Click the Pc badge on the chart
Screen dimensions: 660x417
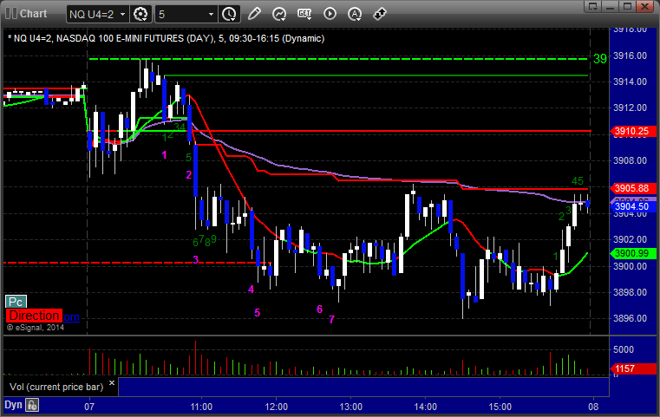pyautogui.click(x=16, y=302)
